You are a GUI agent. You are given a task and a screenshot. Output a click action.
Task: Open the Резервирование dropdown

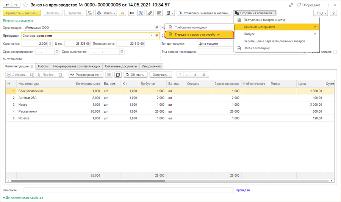[x=86, y=75]
